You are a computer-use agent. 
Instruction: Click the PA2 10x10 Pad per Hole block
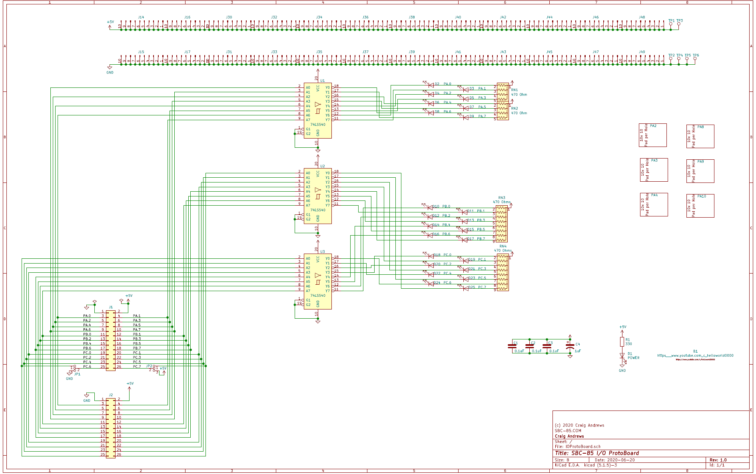pyautogui.click(x=654, y=135)
